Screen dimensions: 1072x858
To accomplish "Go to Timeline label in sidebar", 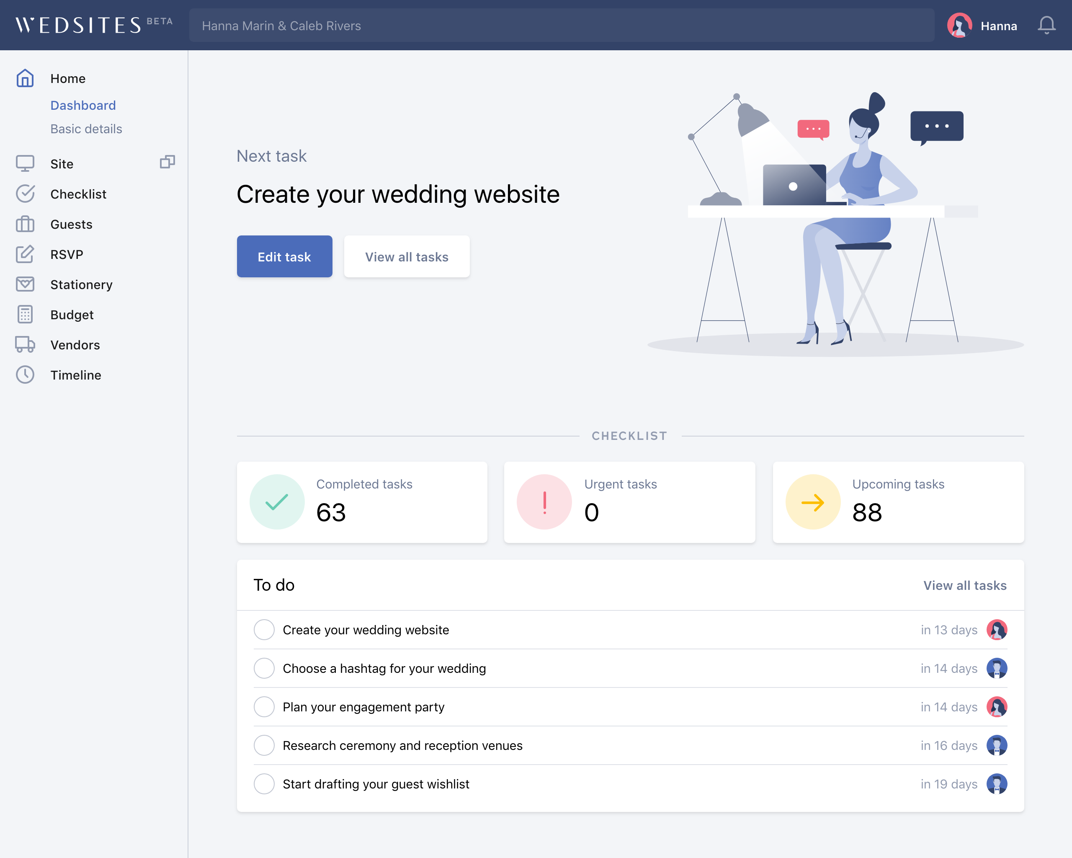I will [75, 375].
